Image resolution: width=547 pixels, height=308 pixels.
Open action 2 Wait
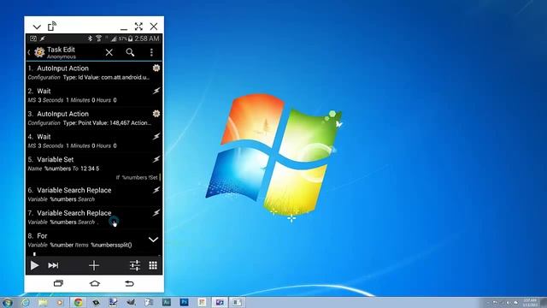(x=94, y=95)
